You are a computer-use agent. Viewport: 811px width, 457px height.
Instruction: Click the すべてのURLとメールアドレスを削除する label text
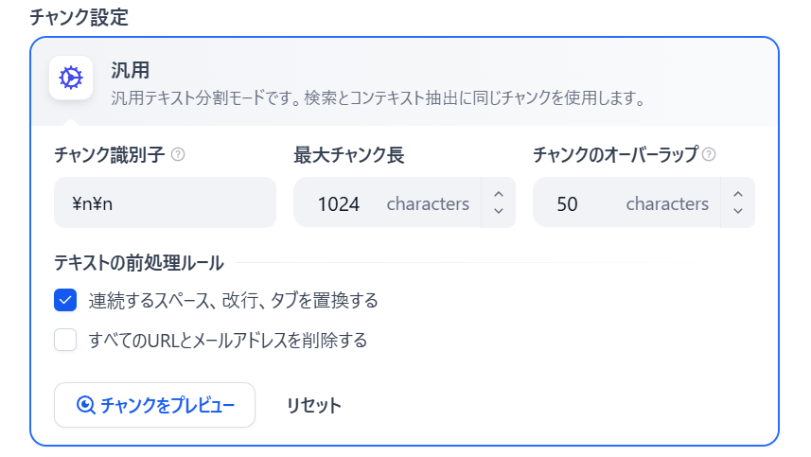click(227, 341)
